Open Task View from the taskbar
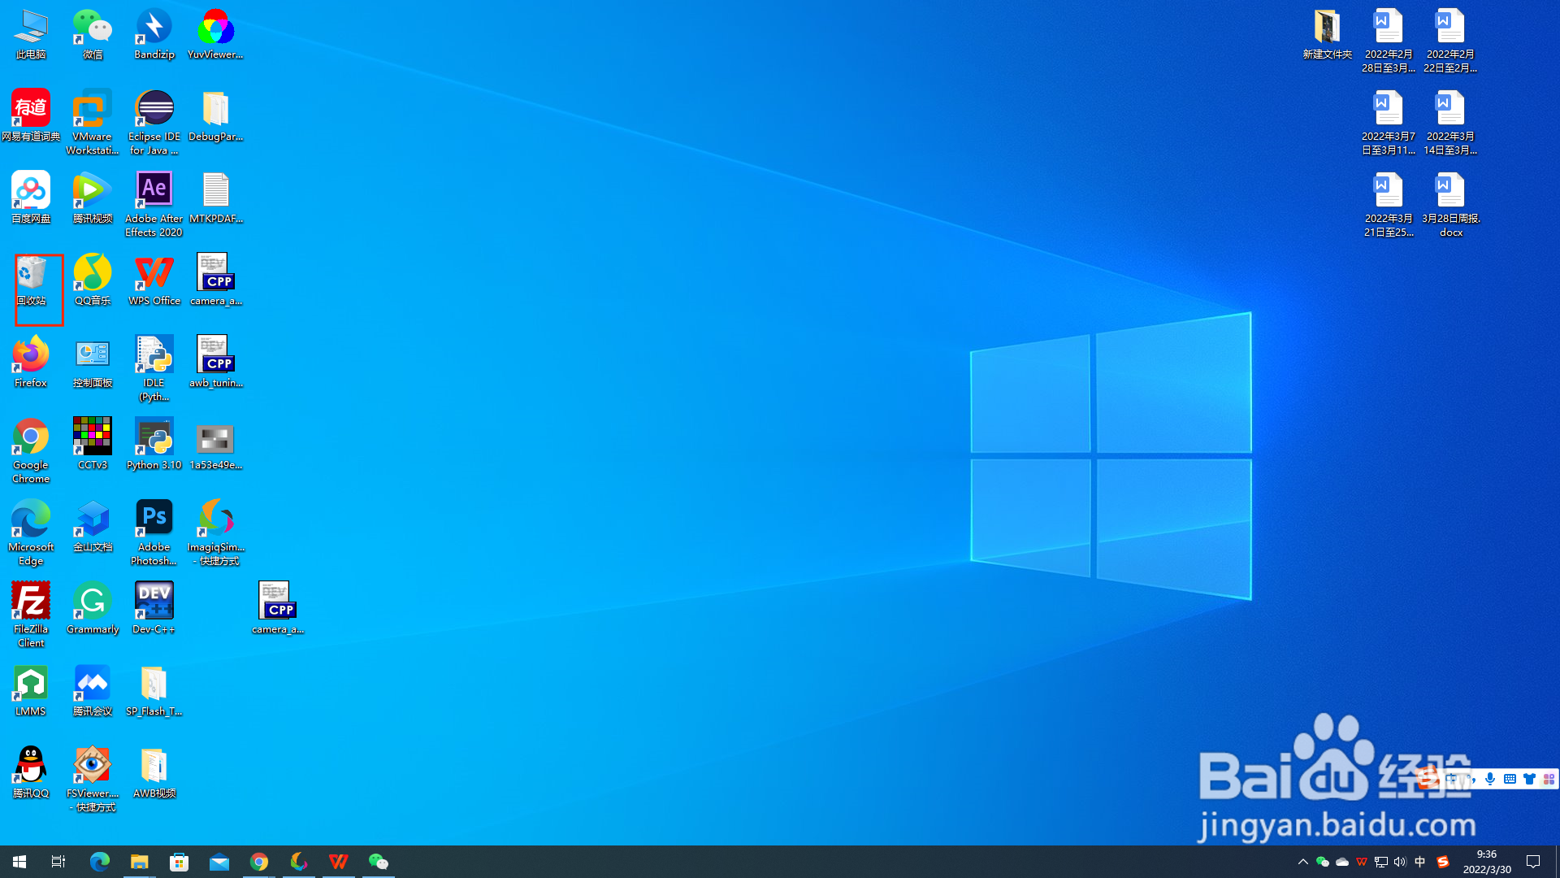Viewport: 1560px width, 878px height. click(58, 862)
